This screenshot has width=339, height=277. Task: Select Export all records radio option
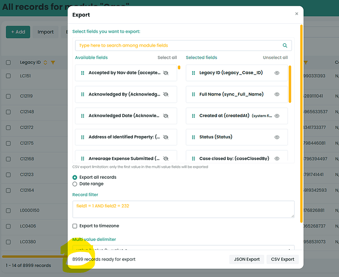point(75,177)
